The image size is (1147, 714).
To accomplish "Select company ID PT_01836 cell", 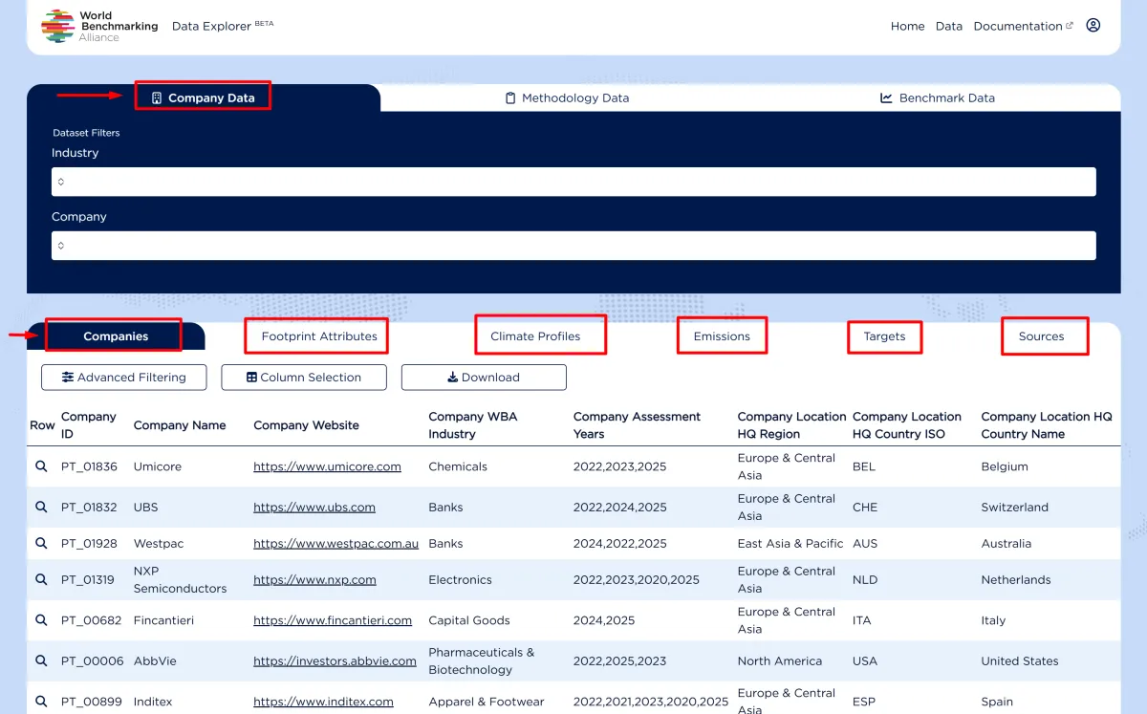I will [x=89, y=466].
